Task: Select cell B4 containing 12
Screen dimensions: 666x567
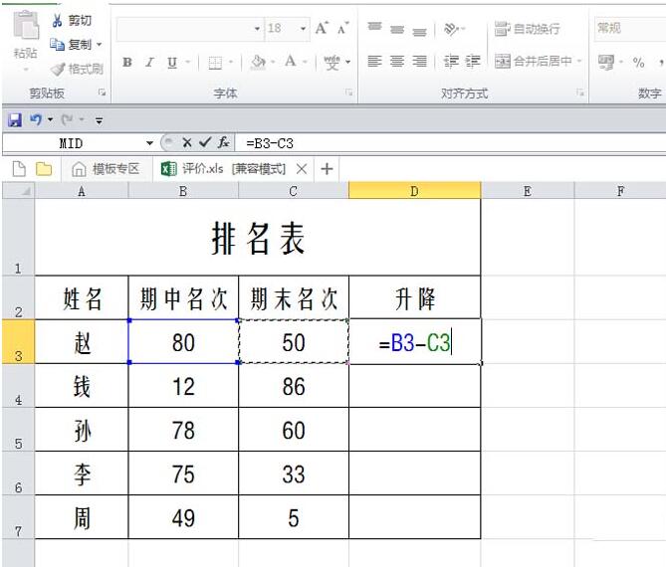Action: coord(183,386)
